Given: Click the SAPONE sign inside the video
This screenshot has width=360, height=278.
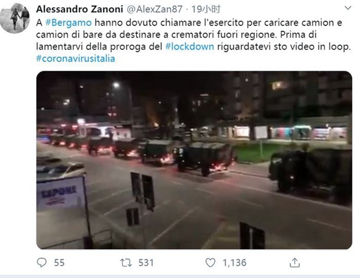Looking at the screenshot, I should 60,194.
